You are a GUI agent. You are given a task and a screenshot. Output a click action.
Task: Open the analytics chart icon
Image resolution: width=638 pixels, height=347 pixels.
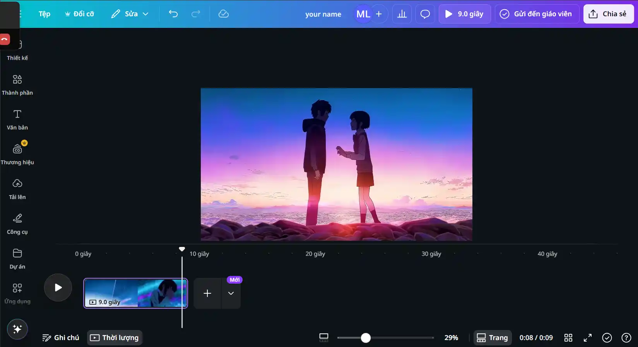402,14
